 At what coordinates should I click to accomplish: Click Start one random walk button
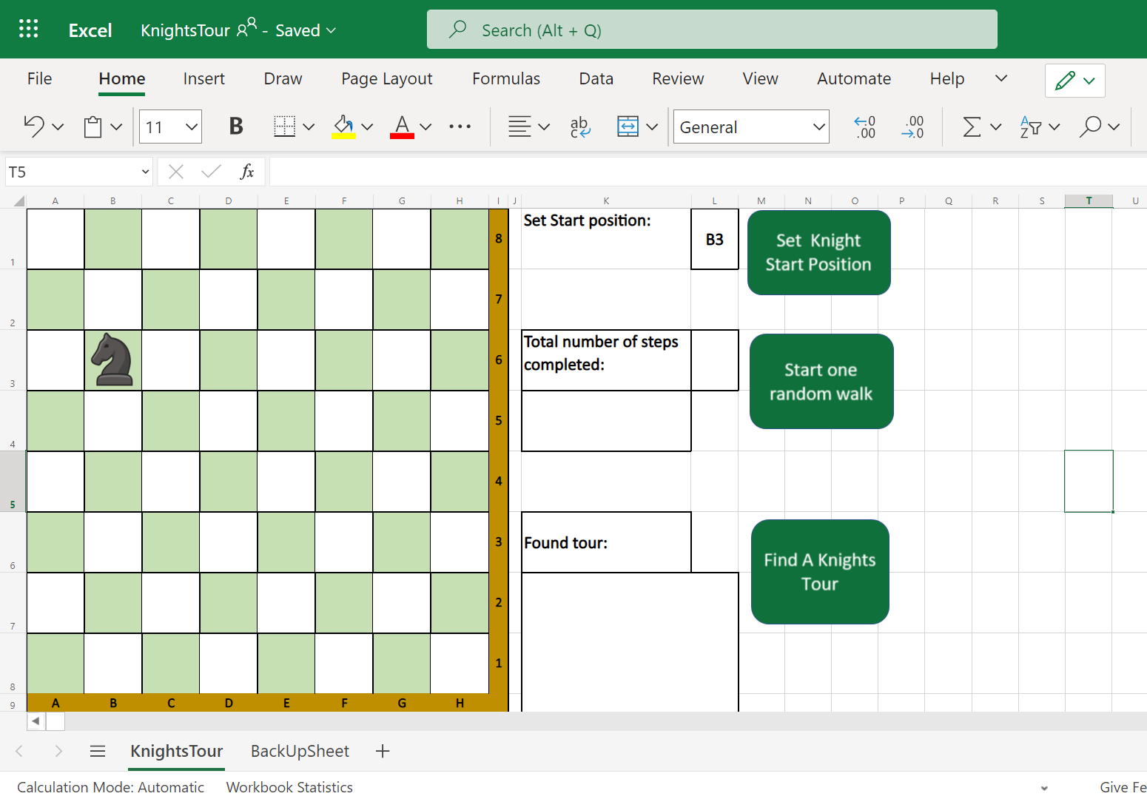pyautogui.click(x=821, y=381)
